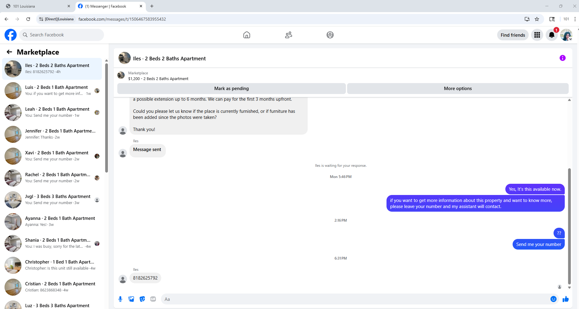Open Rachel's apartment conversation

pos(52,178)
